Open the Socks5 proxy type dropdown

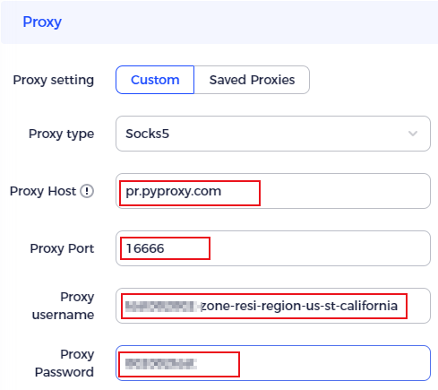tap(273, 134)
